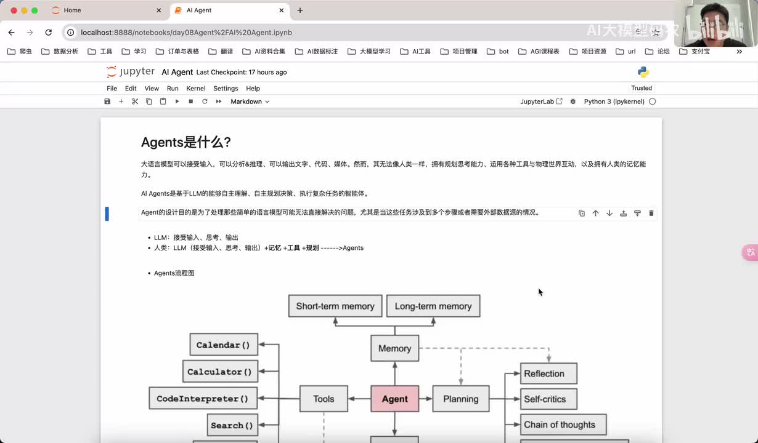Open the 工具 bookmarks folder
Screen dimensions: 758x443
coord(100,52)
